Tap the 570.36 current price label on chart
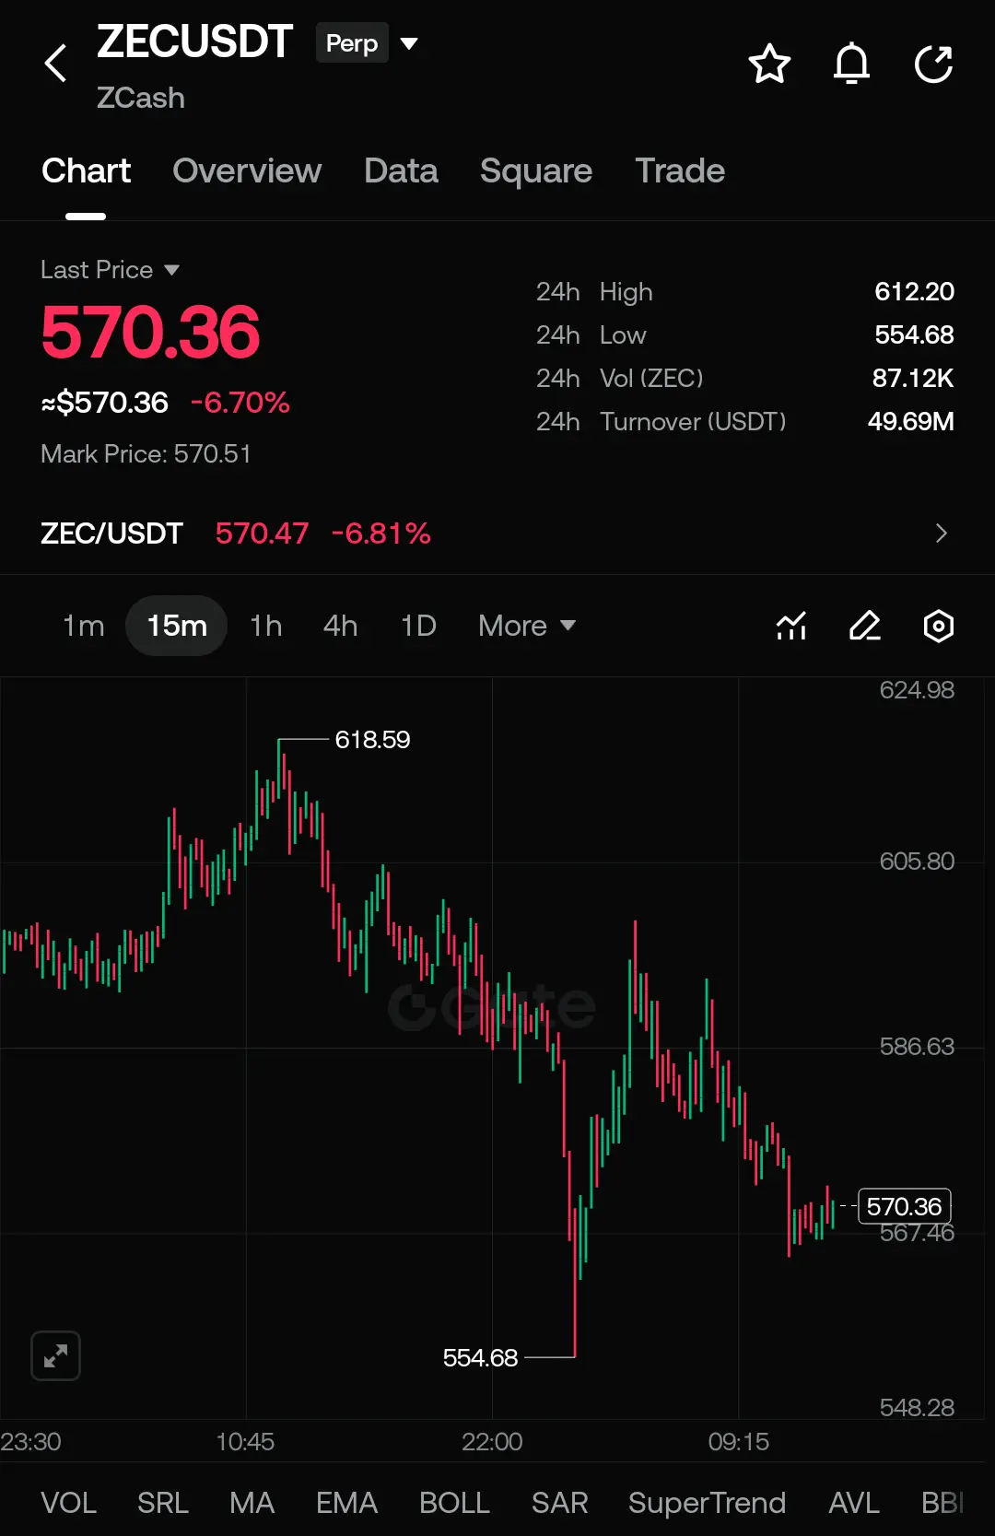 pos(904,1206)
